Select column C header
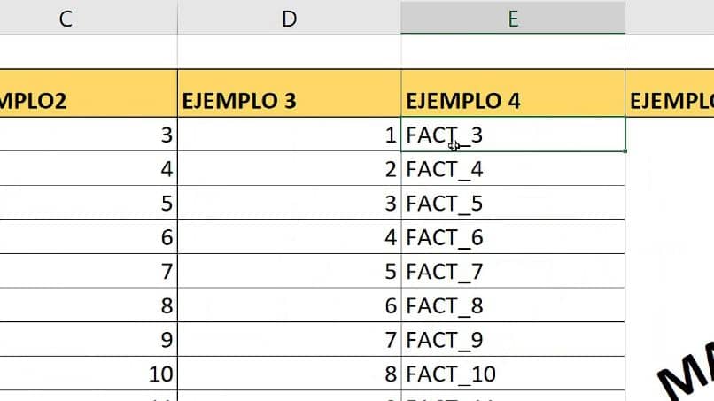This screenshot has width=714, height=401. (x=66, y=18)
